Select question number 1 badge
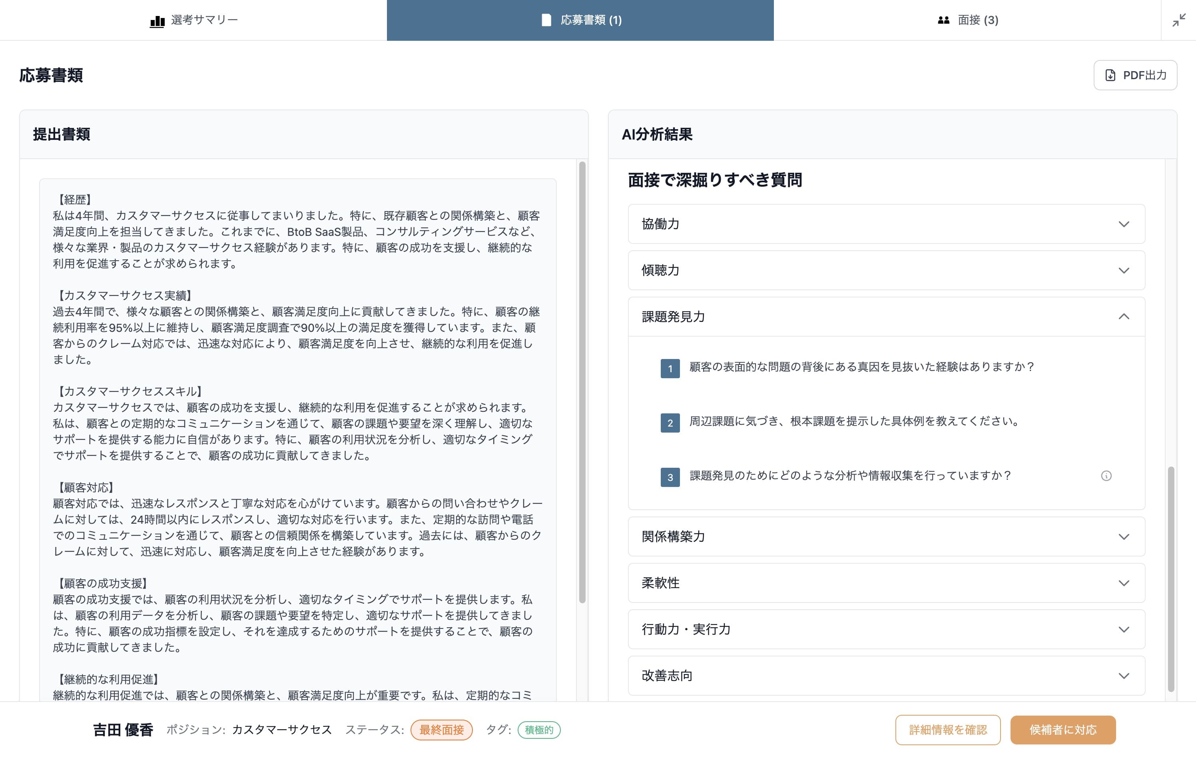Screen dimensions: 1196x758 pos(670,369)
